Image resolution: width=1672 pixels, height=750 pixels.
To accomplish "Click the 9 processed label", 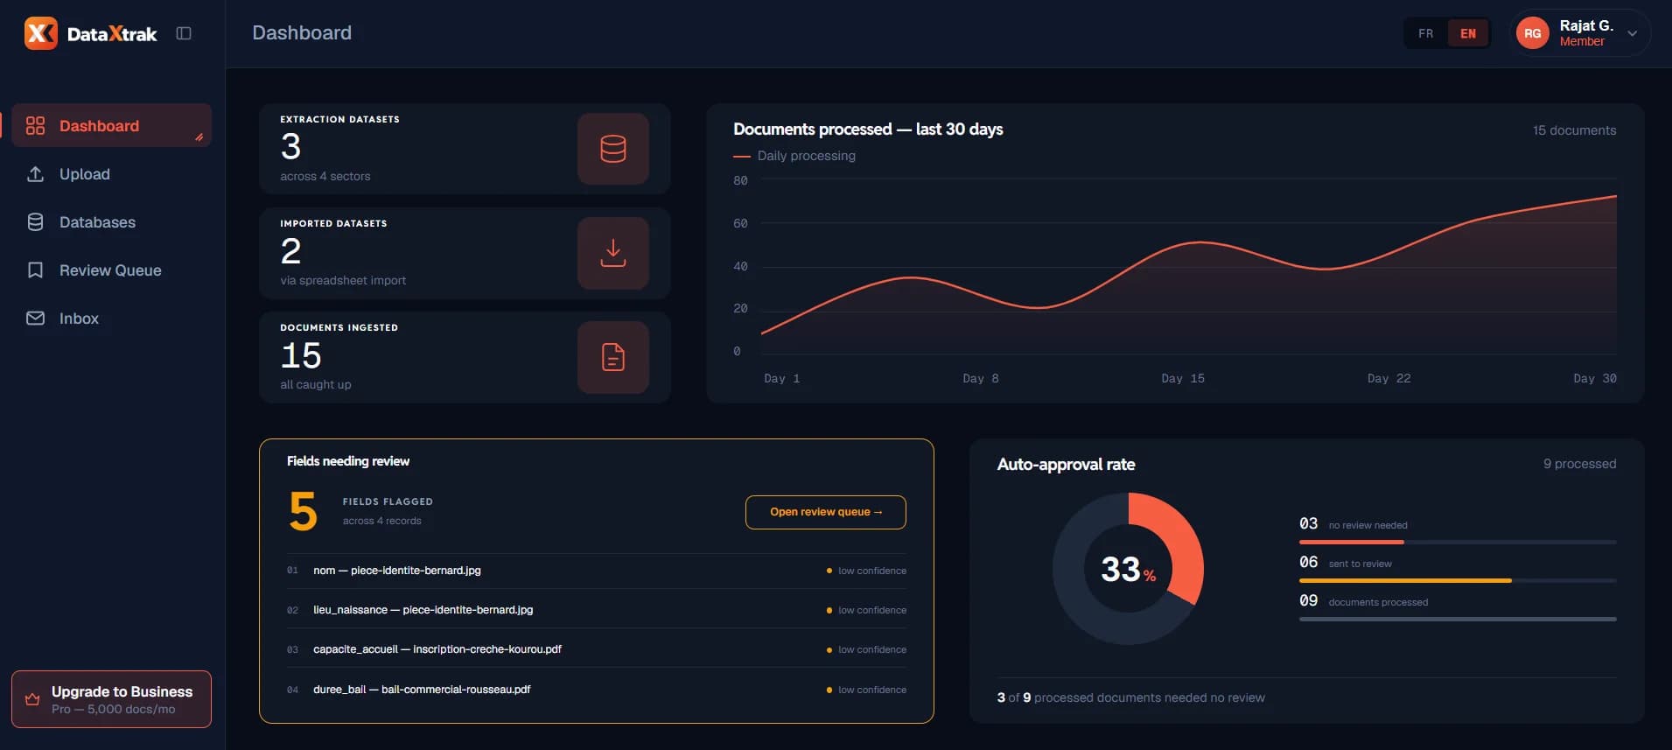I will [x=1579, y=464].
